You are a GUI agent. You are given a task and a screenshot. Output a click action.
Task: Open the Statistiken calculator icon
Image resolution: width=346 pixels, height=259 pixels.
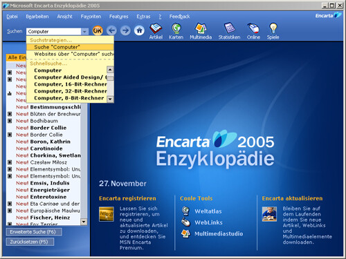(229, 28)
